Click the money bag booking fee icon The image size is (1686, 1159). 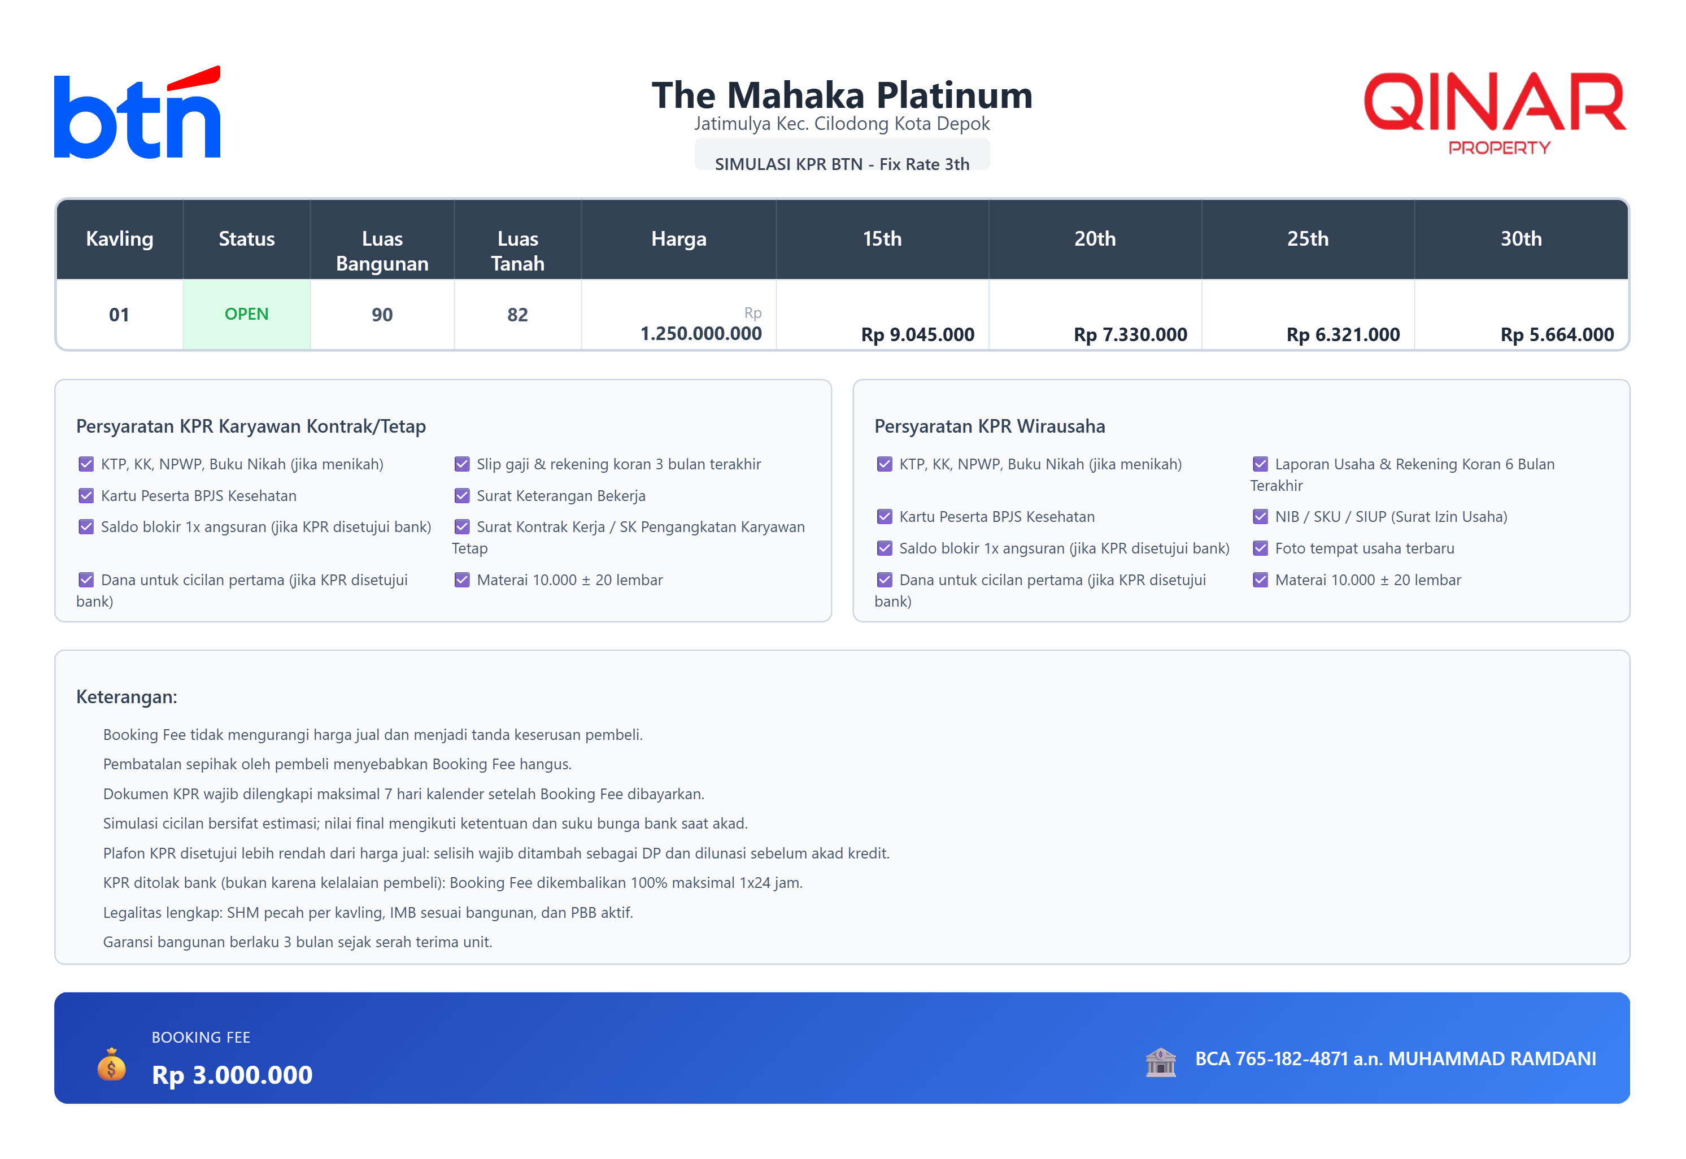coord(111,1065)
